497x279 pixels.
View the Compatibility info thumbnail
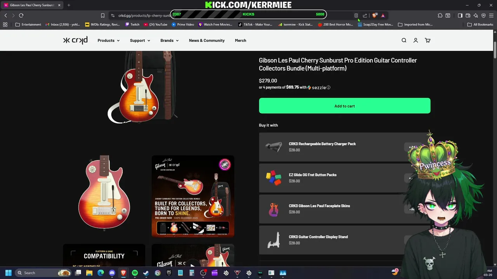[x=104, y=256]
